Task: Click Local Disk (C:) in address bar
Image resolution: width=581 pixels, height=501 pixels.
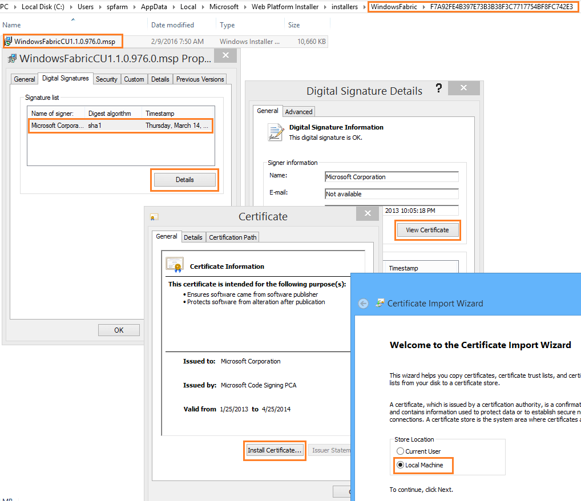Action: pos(43,7)
